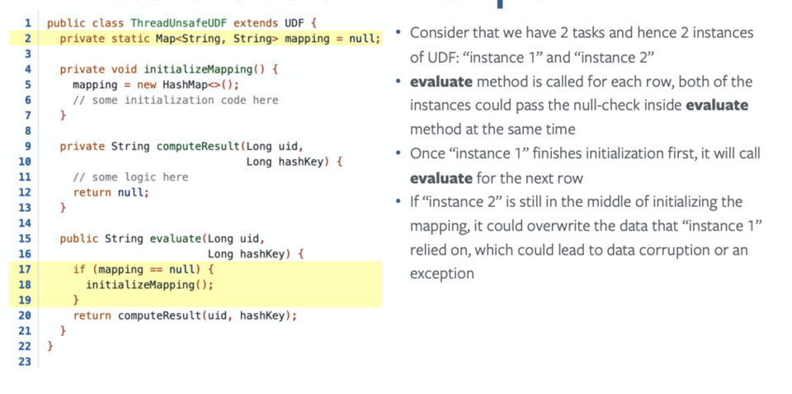The height and width of the screenshot is (394, 792).
Task: Click the closing brace on line 22
Action: pos(49,346)
